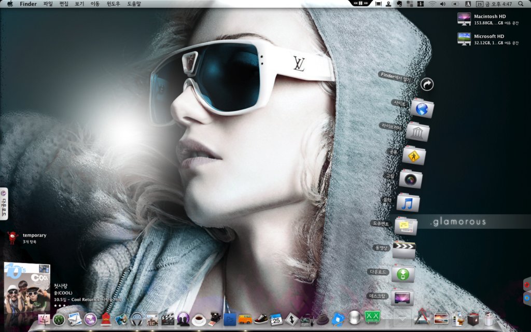The image size is (531, 332).
Task: Open the Downloads stack arrow in dock
Action: (x=402, y=318)
